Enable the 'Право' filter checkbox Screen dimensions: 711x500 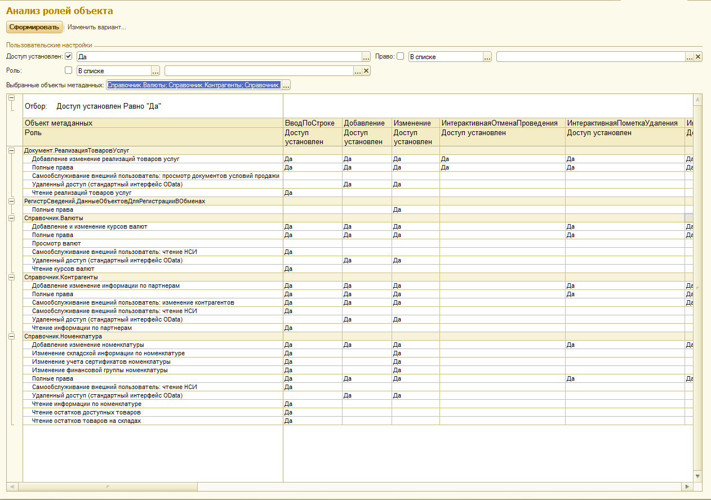401,56
